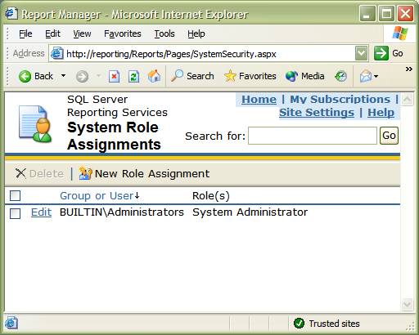Open the Search toolbar button
Viewport: 419px width, 335px height.
pos(192,76)
